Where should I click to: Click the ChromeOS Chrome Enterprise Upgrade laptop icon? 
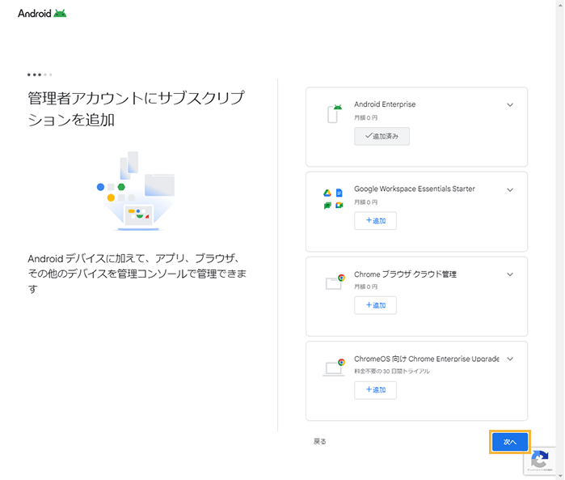(334, 367)
